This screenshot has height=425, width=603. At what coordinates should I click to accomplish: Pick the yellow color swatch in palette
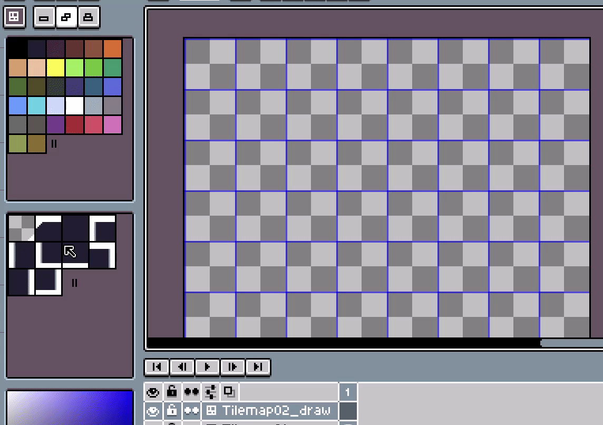click(55, 67)
